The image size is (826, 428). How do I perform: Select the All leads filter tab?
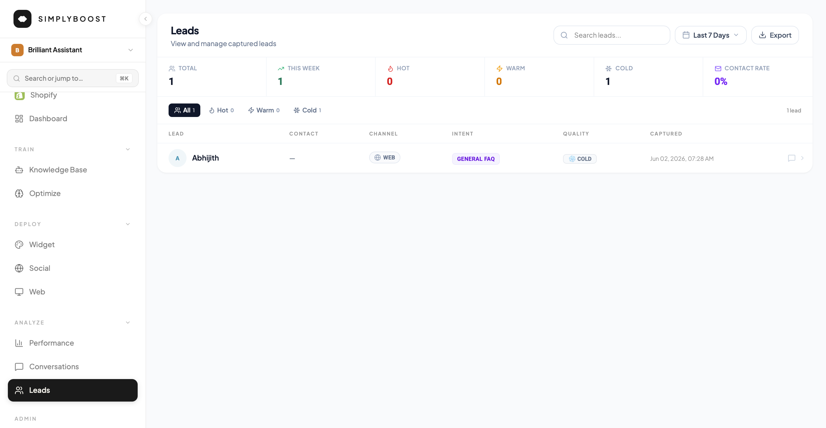tap(184, 110)
